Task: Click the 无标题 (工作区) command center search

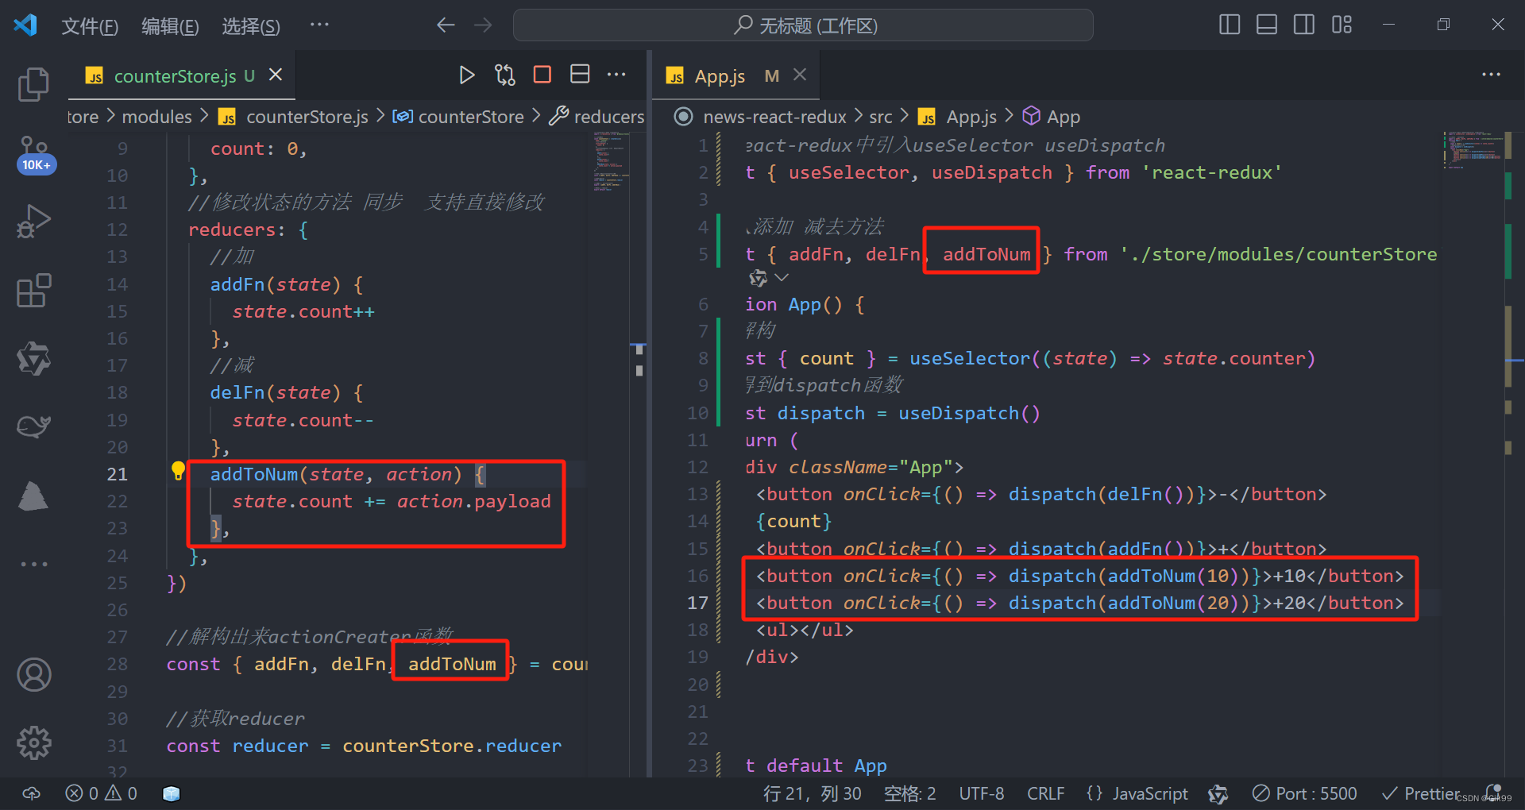Action: tap(803, 25)
